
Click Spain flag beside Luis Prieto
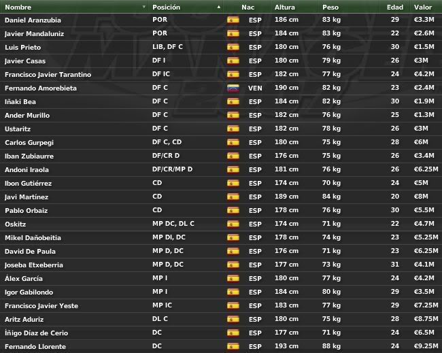coord(233,47)
